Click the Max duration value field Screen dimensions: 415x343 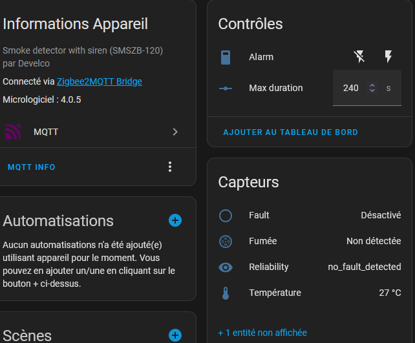coord(367,88)
